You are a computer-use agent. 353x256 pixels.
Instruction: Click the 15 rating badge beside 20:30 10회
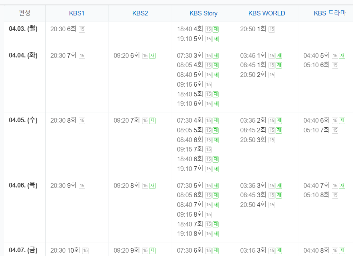[85, 251]
